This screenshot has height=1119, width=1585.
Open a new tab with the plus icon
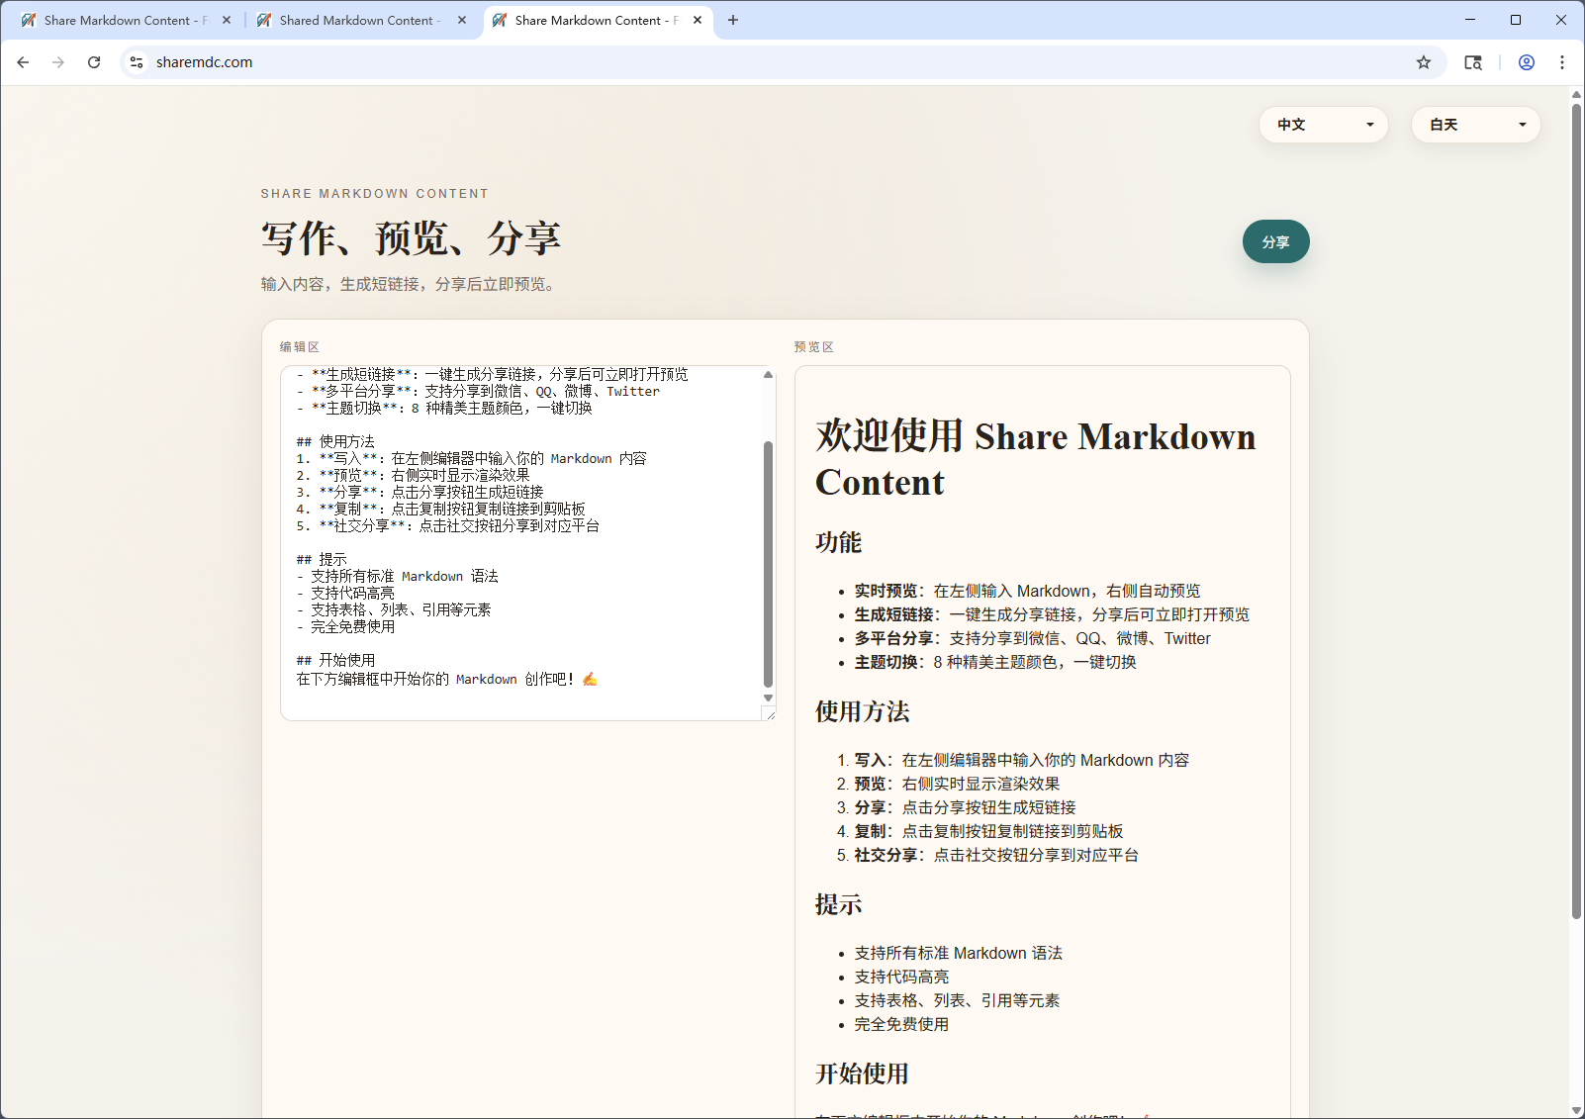coord(733,20)
